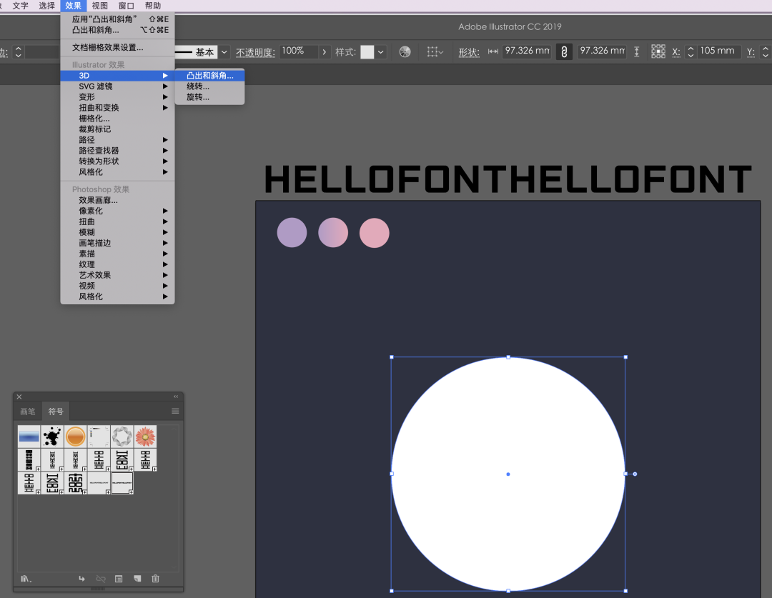Click the Recolor Artwork wheel icon

click(405, 51)
